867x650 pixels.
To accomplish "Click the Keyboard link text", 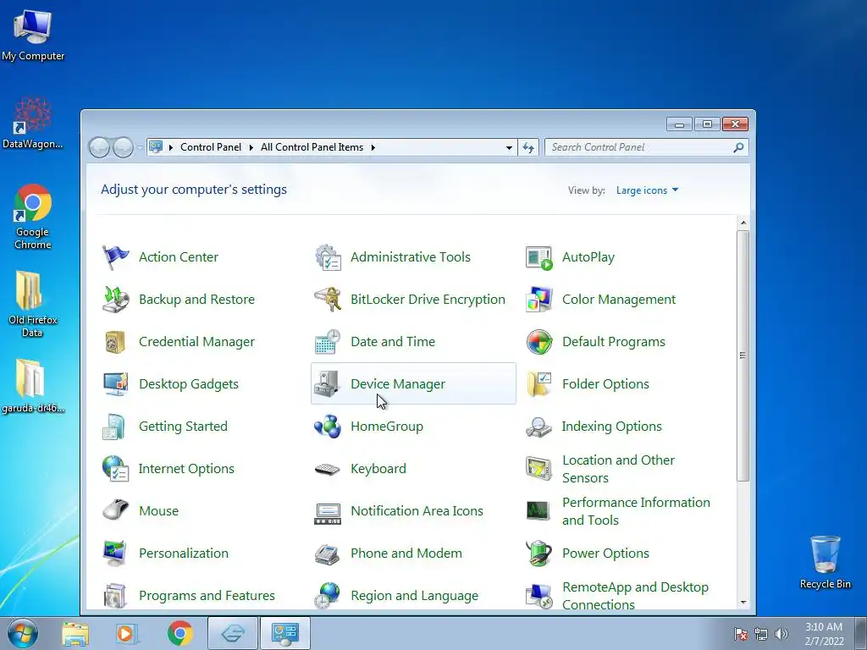I will 378,469.
